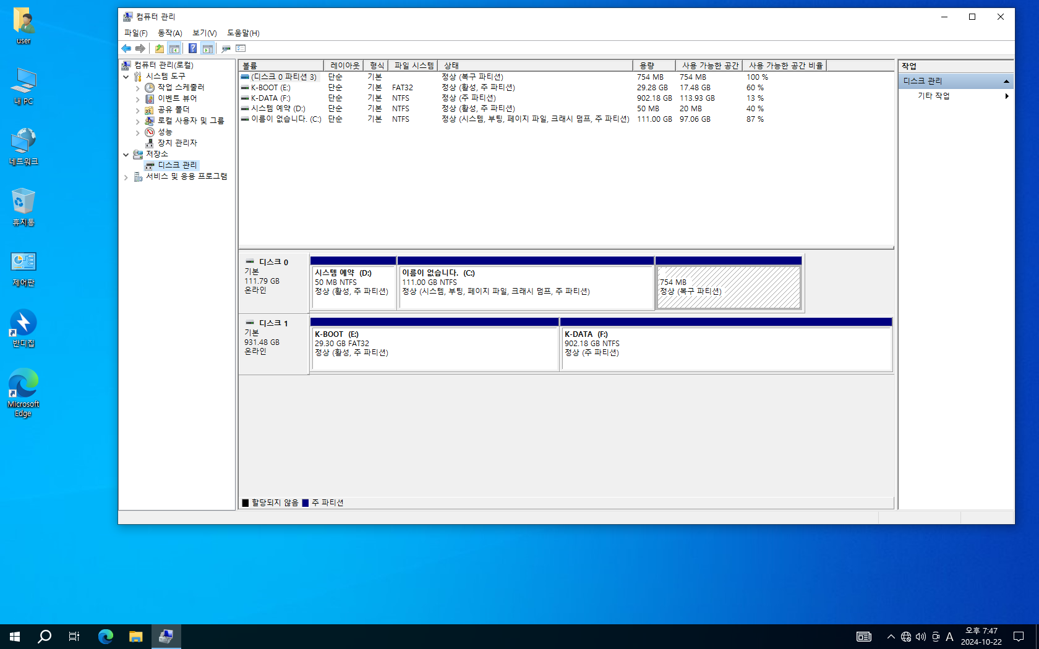This screenshot has width=1039, height=649.
Task: Expand the 이벤트 뷰어 node
Action: 137,99
